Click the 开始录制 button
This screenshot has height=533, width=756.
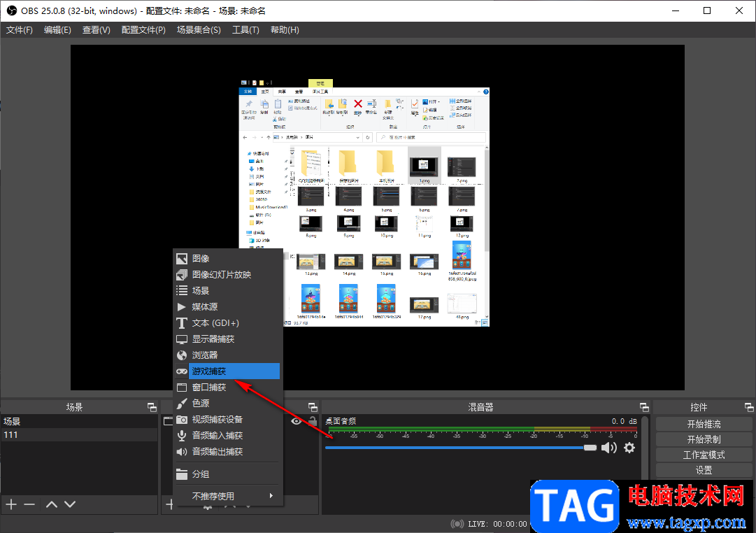pos(704,439)
